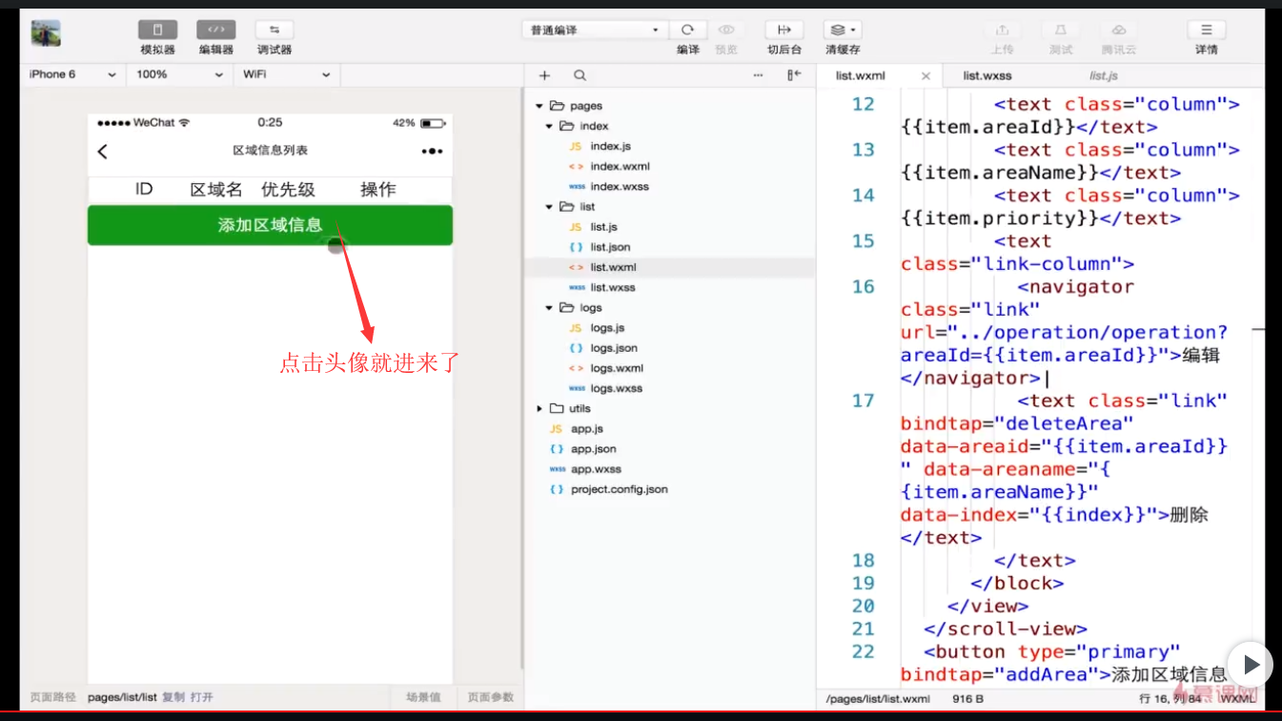Viewport: 1282px width, 721px height.
Task: Click the 腾讯云 cloud icon
Action: pyautogui.click(x=1119, y=31)
